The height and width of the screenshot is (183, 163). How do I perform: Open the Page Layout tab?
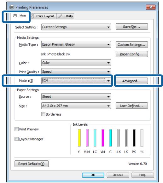[44, 16]
